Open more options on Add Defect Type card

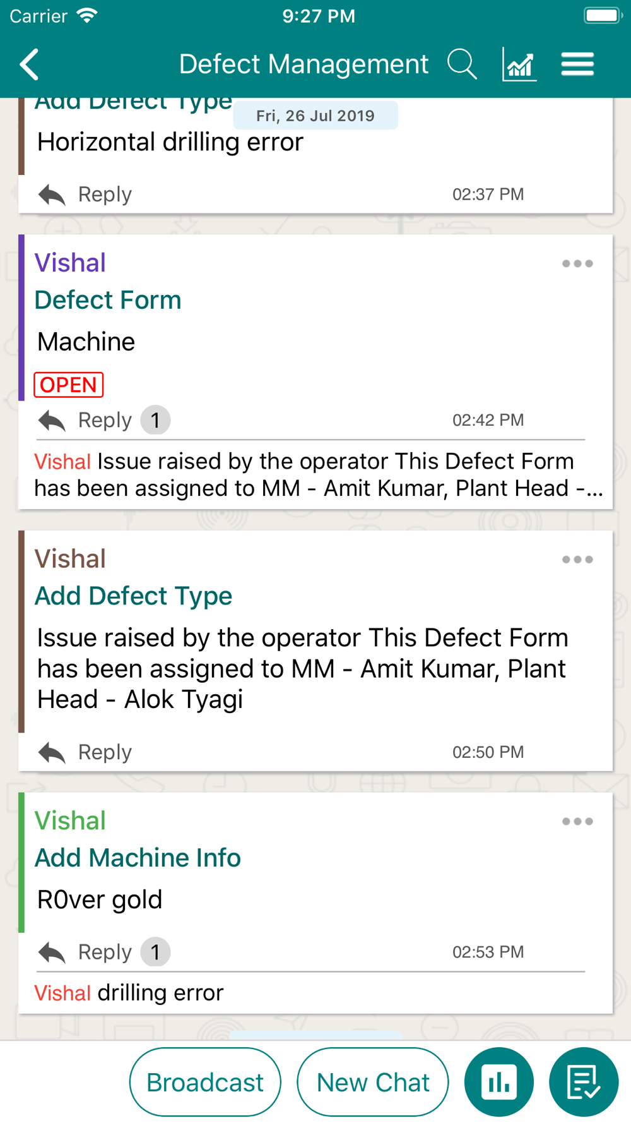(577, 560)
